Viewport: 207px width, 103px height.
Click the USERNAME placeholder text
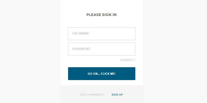81,33
